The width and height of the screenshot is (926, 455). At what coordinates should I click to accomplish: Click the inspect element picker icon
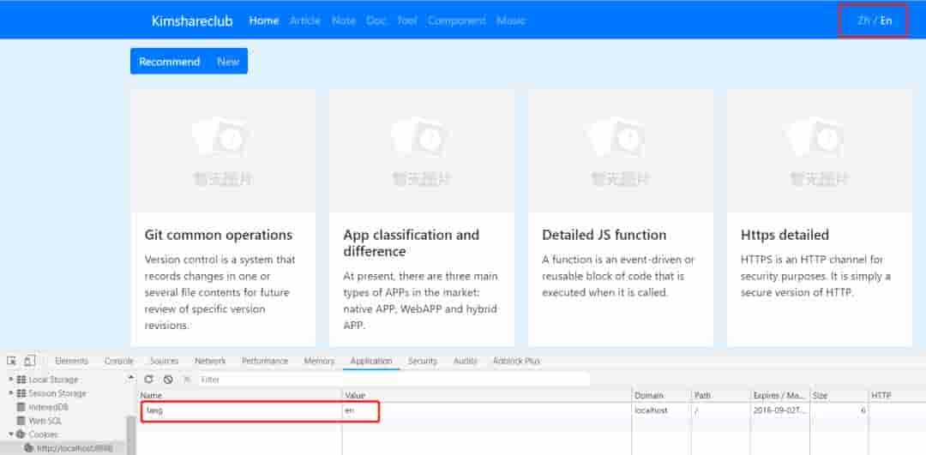coord(12,361)
